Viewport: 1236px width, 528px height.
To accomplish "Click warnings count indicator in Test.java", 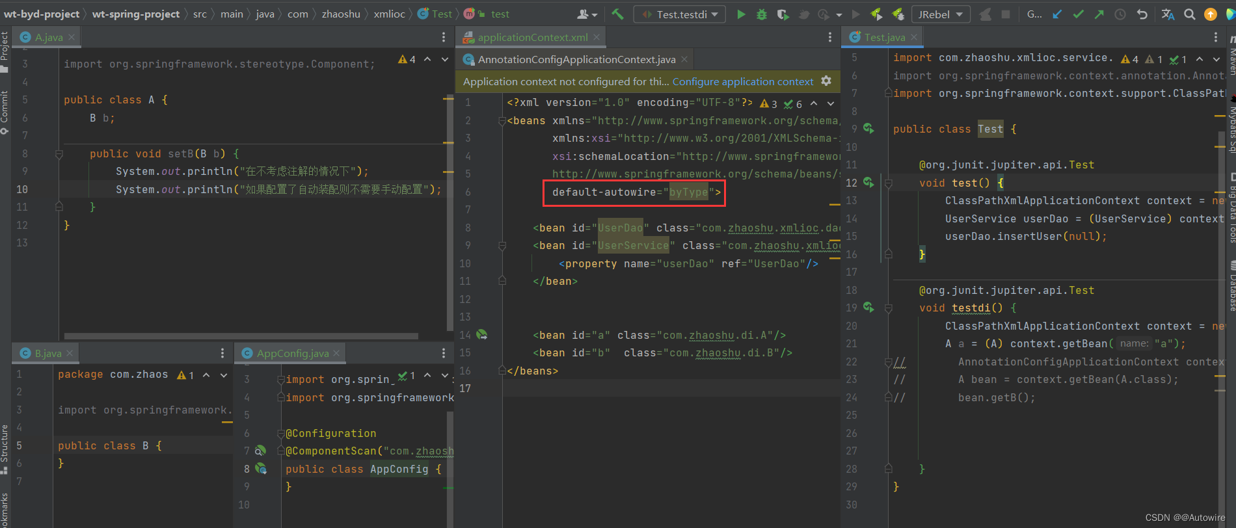I will (1129, 59).
